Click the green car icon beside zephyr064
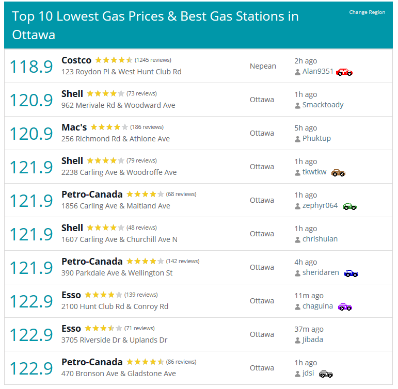 [349, 206]
